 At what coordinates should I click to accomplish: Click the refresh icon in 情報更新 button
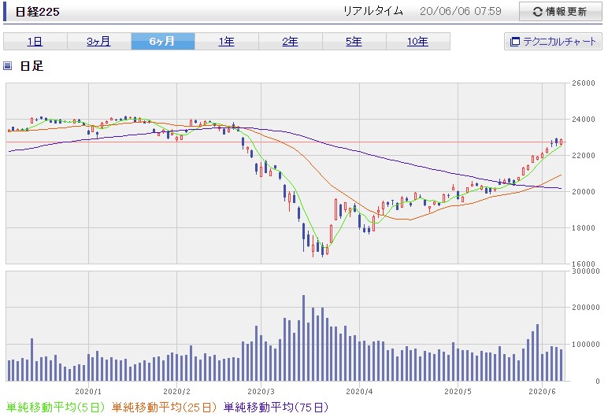click(537, 12)
